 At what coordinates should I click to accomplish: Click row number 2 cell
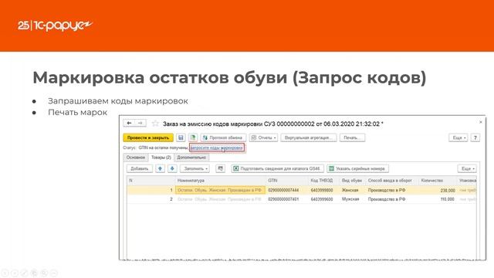tap(151, 199)
